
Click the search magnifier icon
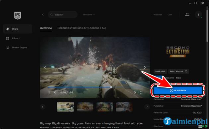(x=51, y=15)
